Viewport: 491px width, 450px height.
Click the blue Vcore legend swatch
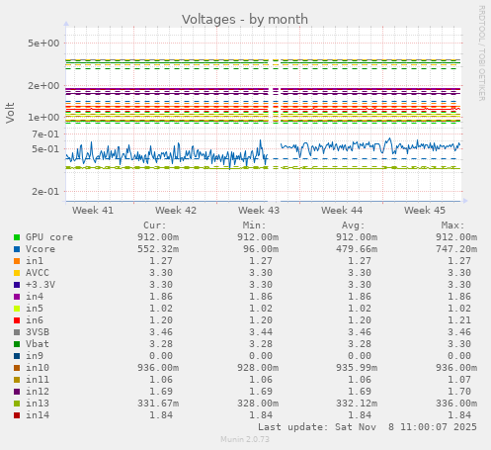(x=17, y=249)
